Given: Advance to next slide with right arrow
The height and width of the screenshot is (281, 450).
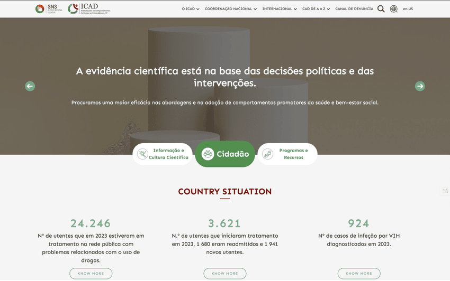Looking at the screenshot, I should point(420,86).
